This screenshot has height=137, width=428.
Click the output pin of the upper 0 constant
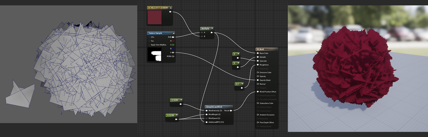pos(238,58)
